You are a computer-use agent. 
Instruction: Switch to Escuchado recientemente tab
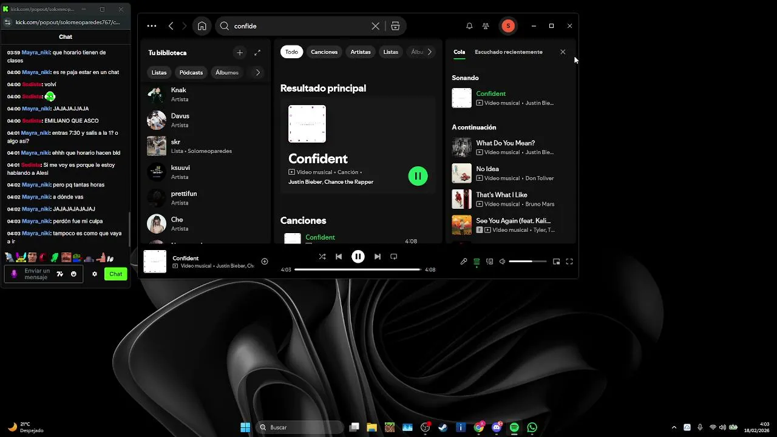coord(509,52)
